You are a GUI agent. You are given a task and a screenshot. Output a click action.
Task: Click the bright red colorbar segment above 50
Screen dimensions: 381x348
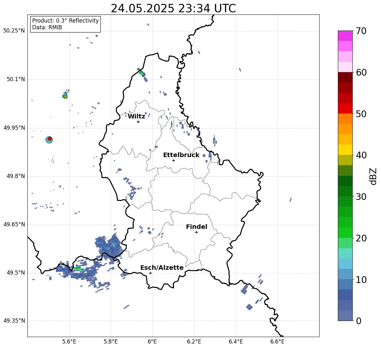click(345, 108)
